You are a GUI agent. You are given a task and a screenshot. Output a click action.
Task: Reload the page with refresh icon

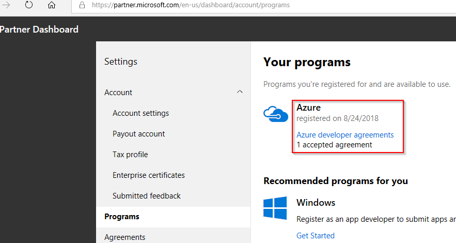coord(29,5)
